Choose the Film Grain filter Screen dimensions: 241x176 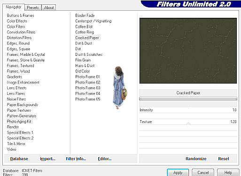click(x=83, y=60)
